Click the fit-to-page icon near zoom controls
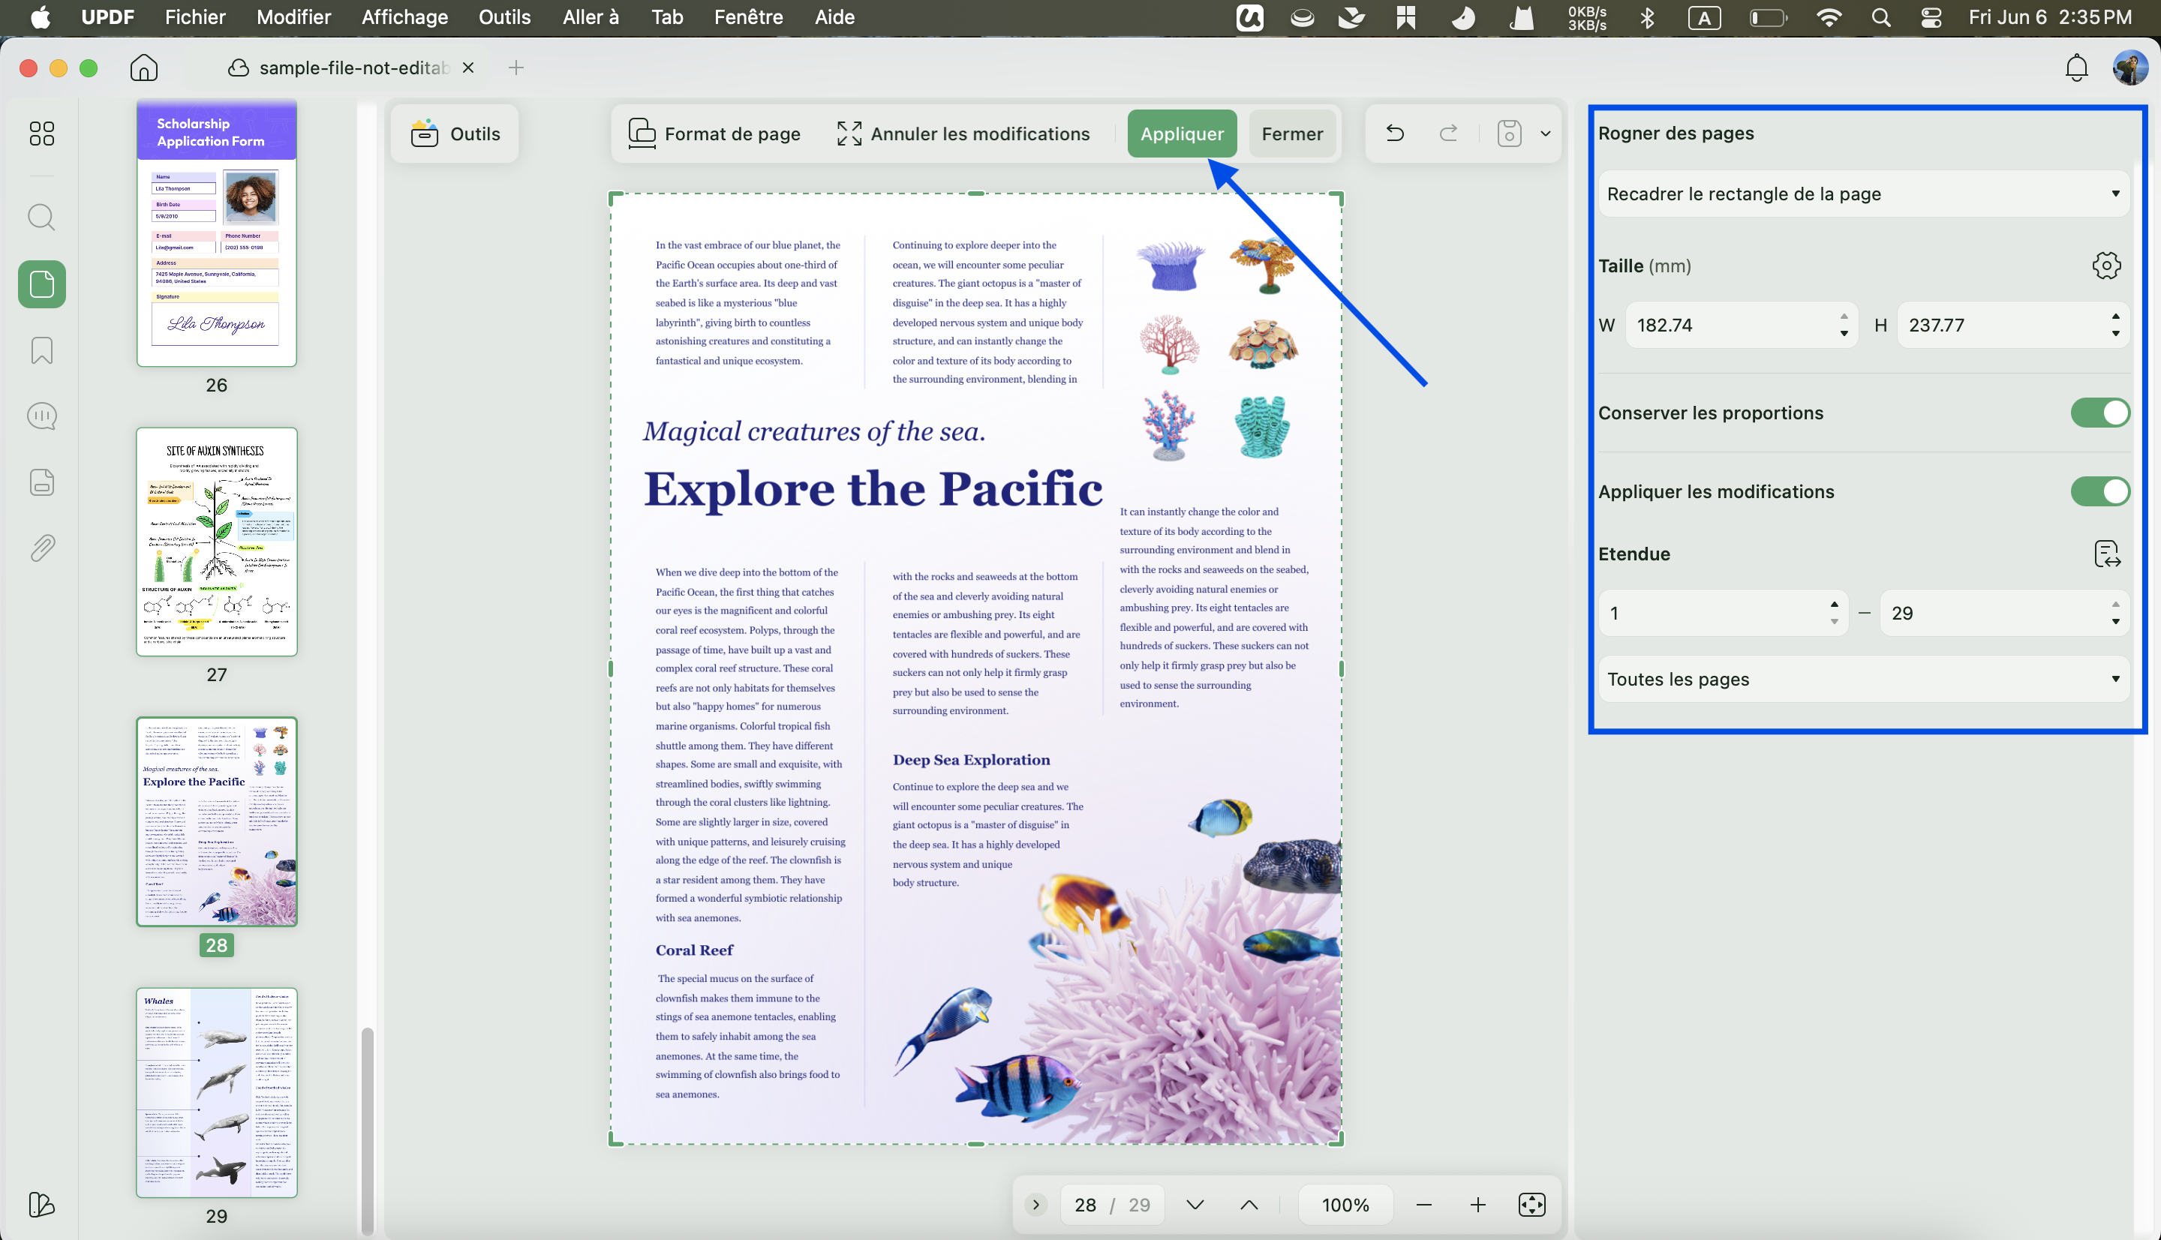 coord(1531,1204)
